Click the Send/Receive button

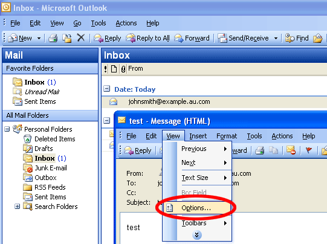(243, 38)
